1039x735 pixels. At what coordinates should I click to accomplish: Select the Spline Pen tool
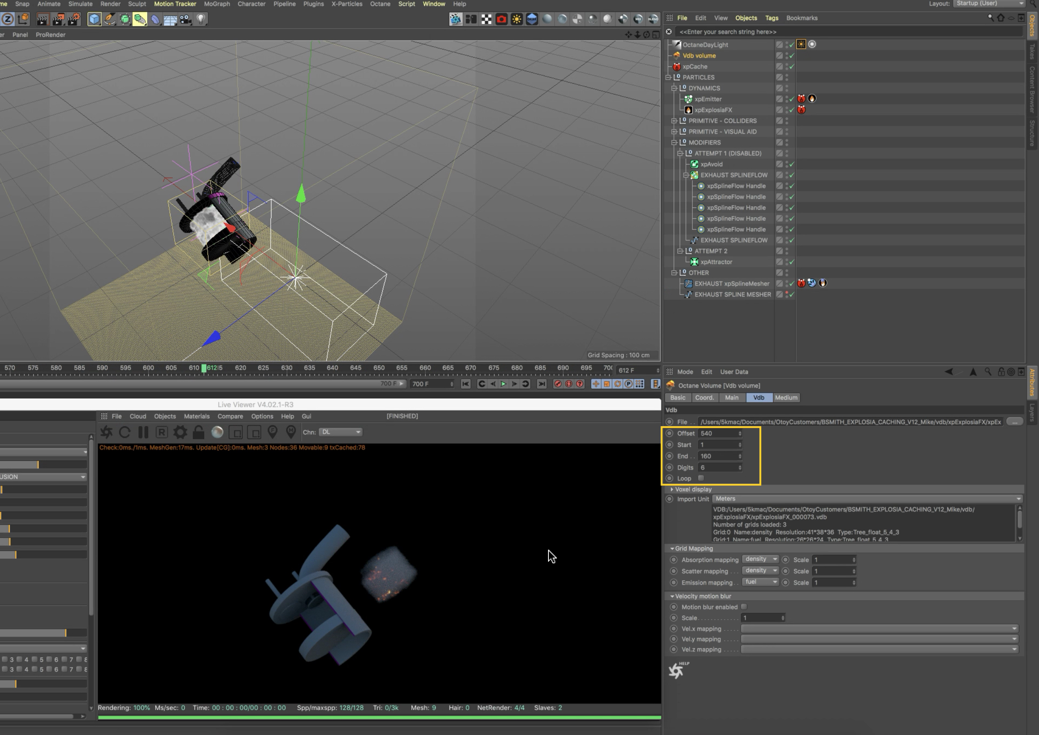(109, 19)
